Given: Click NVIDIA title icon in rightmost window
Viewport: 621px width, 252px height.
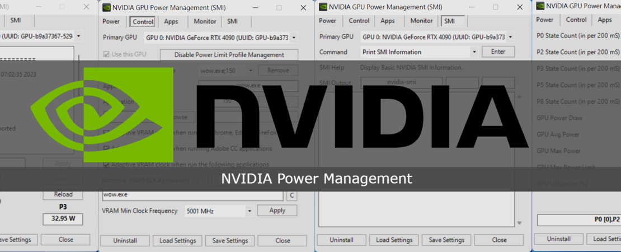Looking at the screenshot, I should (539, 6).
